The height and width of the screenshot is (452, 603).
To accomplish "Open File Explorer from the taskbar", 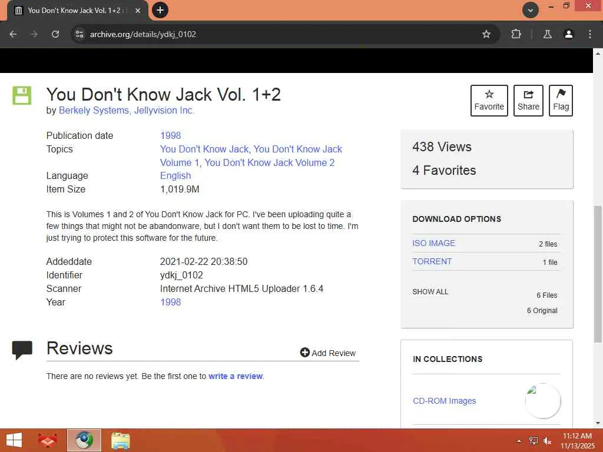I will pyautogui.click(x=120, y=440).
